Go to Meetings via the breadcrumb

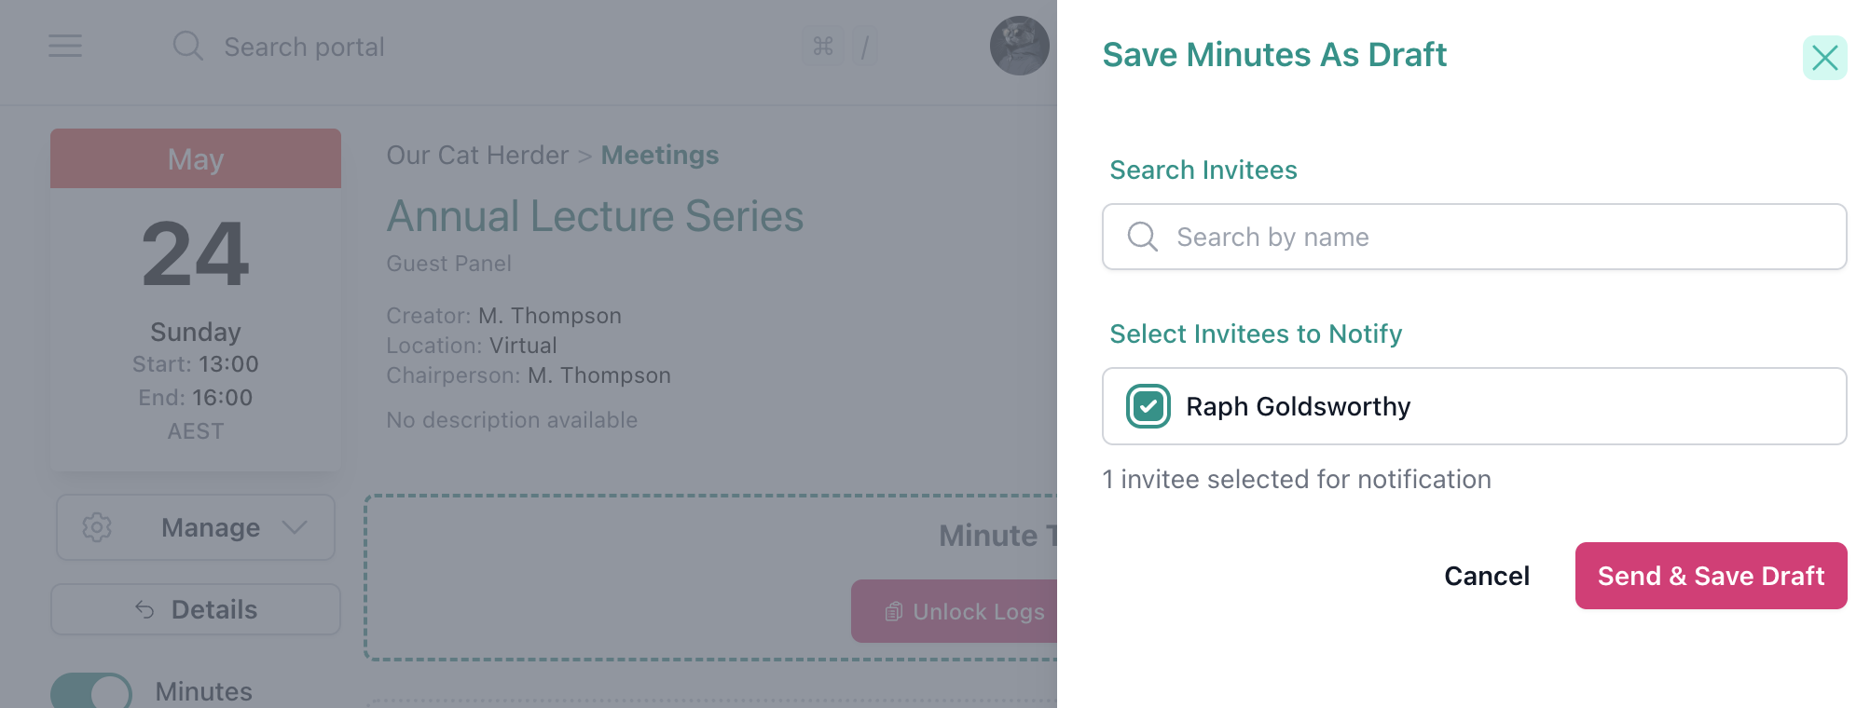[659, 155]
